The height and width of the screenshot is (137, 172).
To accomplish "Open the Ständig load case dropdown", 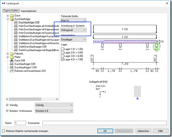I will 54,105.
